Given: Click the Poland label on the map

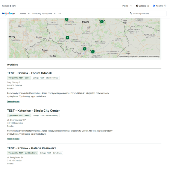Looking at the screenshot, I should 86,22.
